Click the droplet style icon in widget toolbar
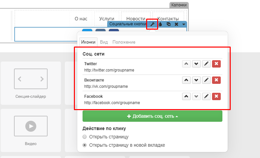The height and width of the screenshot is (158, 260). click(160, 24)
